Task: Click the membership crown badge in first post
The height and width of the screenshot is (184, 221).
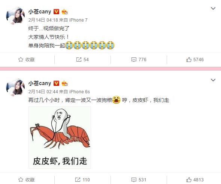Action: [64, 12]
